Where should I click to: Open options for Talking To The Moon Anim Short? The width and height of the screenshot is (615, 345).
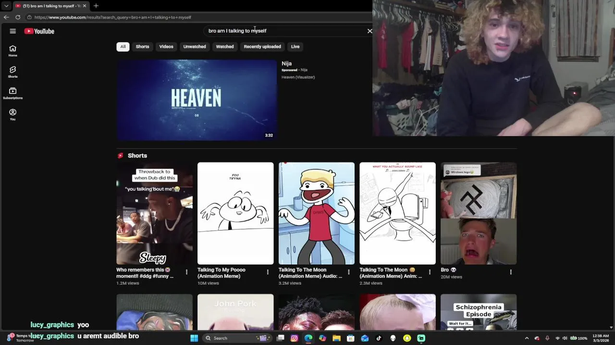point(430,272)
